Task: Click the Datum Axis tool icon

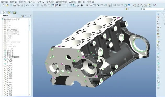Action: [x=158, y=21]
